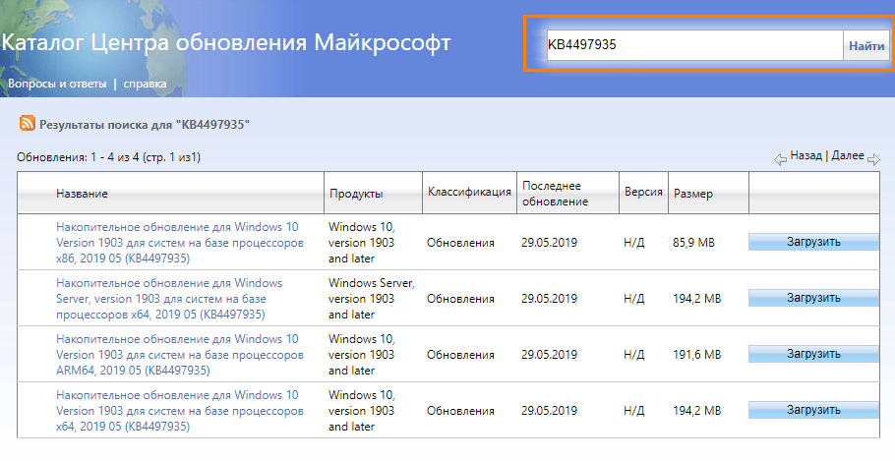Open the ARM64 Windows 10 update link
This screenshot has width=895, height=461.
tap(180, 354)
